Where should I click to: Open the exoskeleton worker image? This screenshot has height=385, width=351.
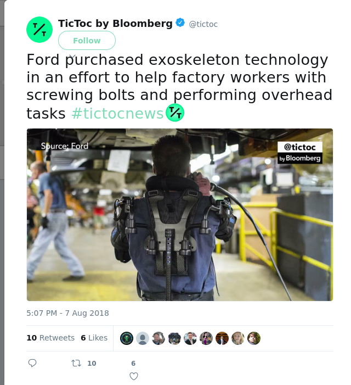(180, 215)
